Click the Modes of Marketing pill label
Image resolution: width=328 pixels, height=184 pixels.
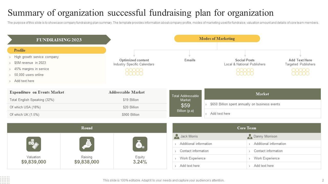[217, 39]
